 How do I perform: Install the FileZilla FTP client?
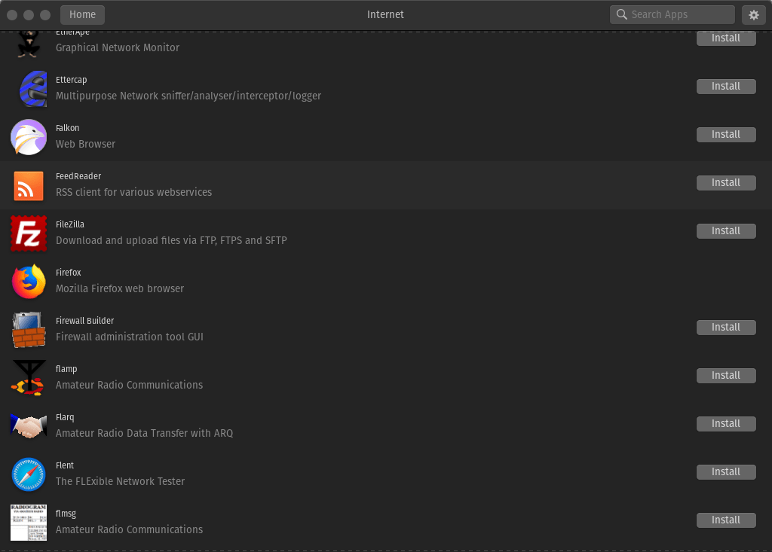(725, 230)
